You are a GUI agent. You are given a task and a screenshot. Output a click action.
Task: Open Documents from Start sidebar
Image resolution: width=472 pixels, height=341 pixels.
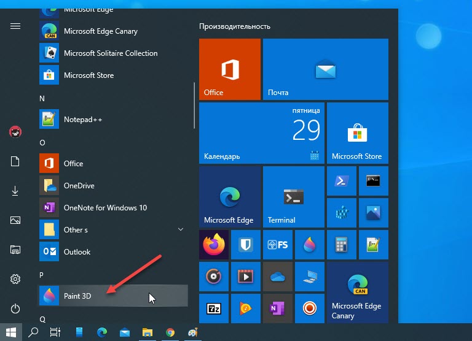click(x=15, y=161)
